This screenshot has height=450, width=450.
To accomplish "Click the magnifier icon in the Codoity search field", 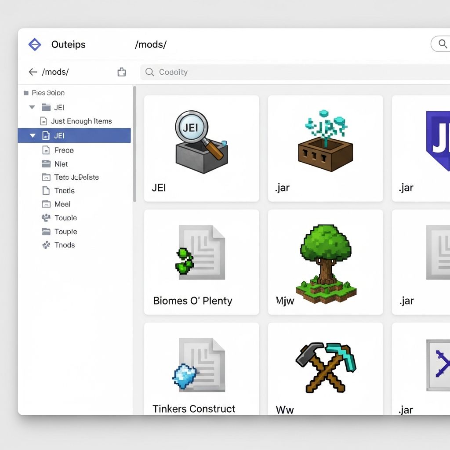I will (149, 72).
